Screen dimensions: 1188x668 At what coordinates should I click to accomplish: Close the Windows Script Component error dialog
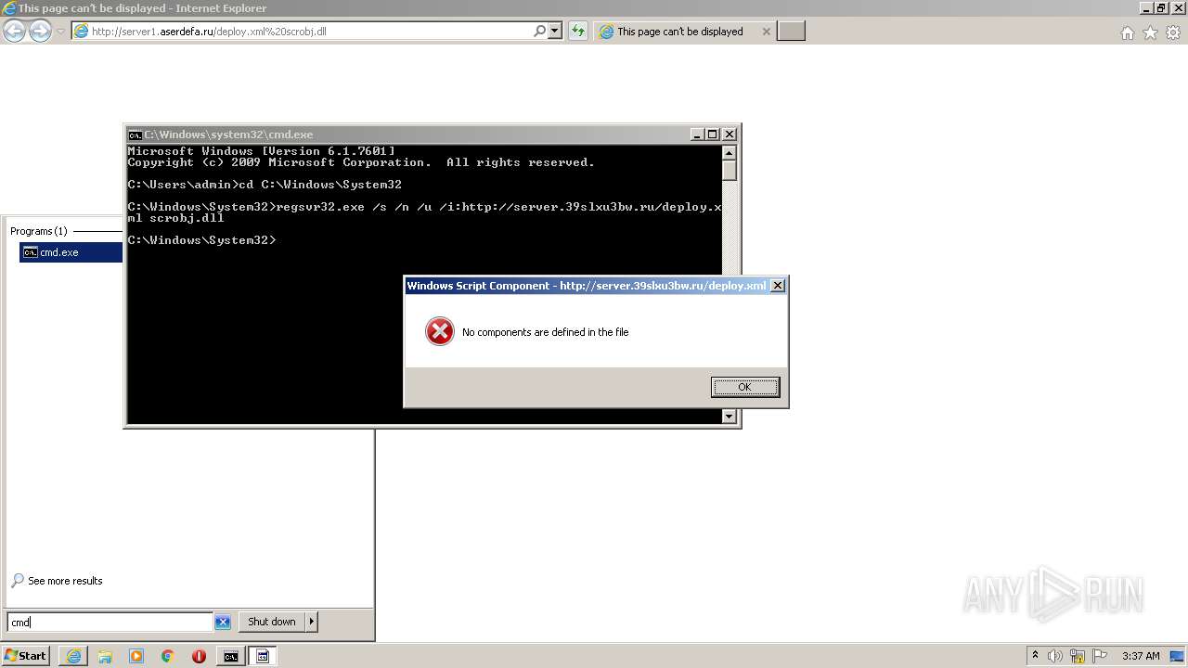click(778, 286)
